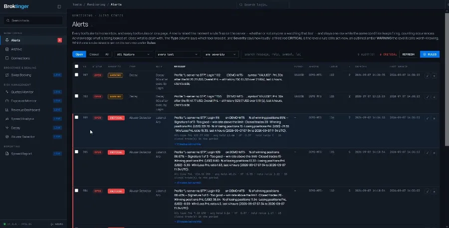Select checkbox for alert 988

click(x=76, y=96)
